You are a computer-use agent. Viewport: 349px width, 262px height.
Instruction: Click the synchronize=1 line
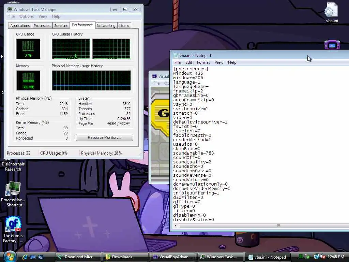[x=191, y=109]
